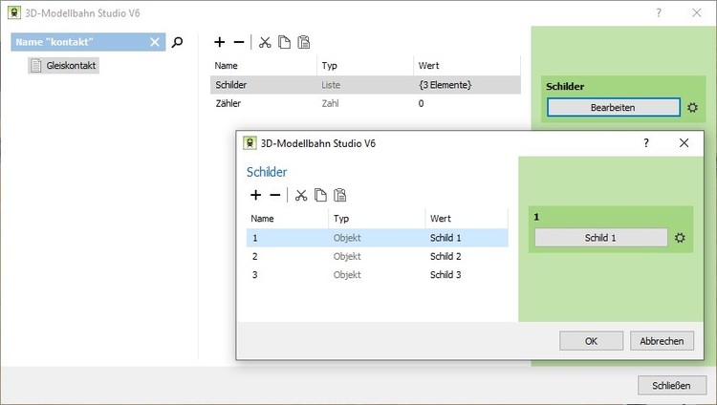This screenshot has width=717, height=405.
Task: Add a new entry in Schilder dialog
Action: point(255,195)
